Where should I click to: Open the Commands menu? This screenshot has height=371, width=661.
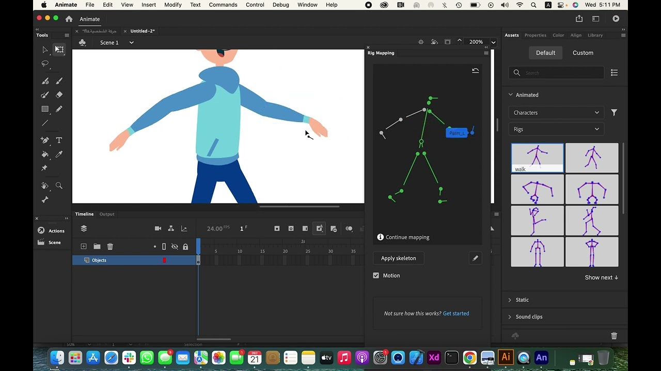[223, 5]
